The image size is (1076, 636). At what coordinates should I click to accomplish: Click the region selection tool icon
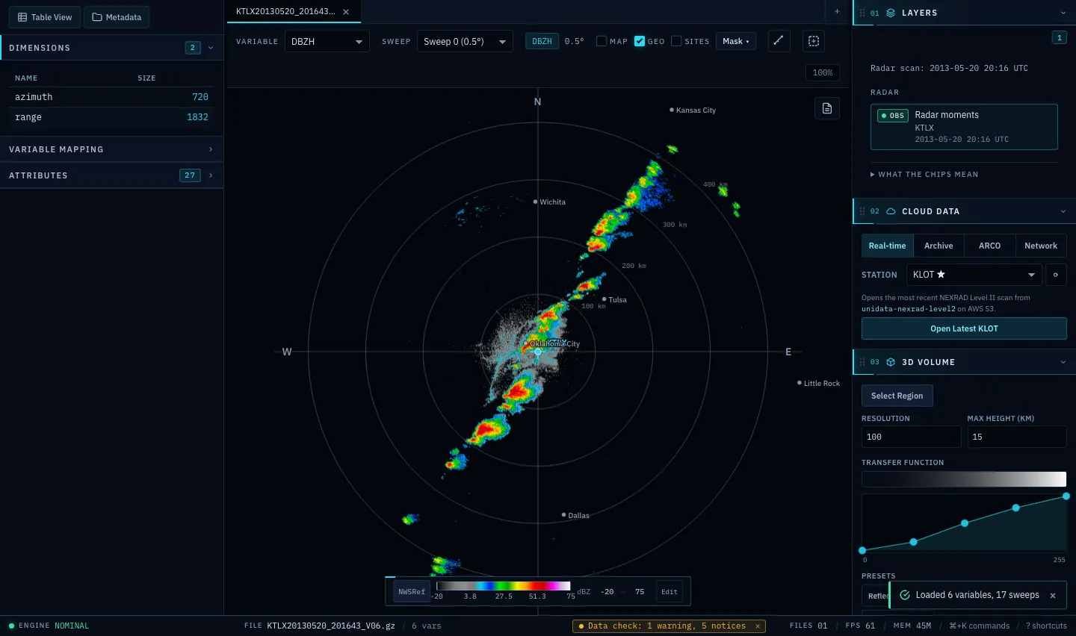[814, 41]
